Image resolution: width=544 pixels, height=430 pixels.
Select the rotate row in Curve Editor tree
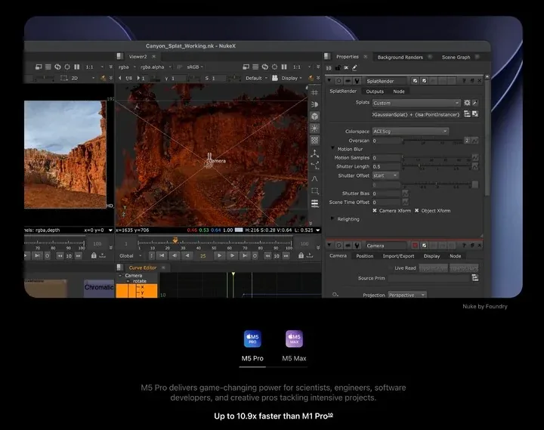pos(140,281)
